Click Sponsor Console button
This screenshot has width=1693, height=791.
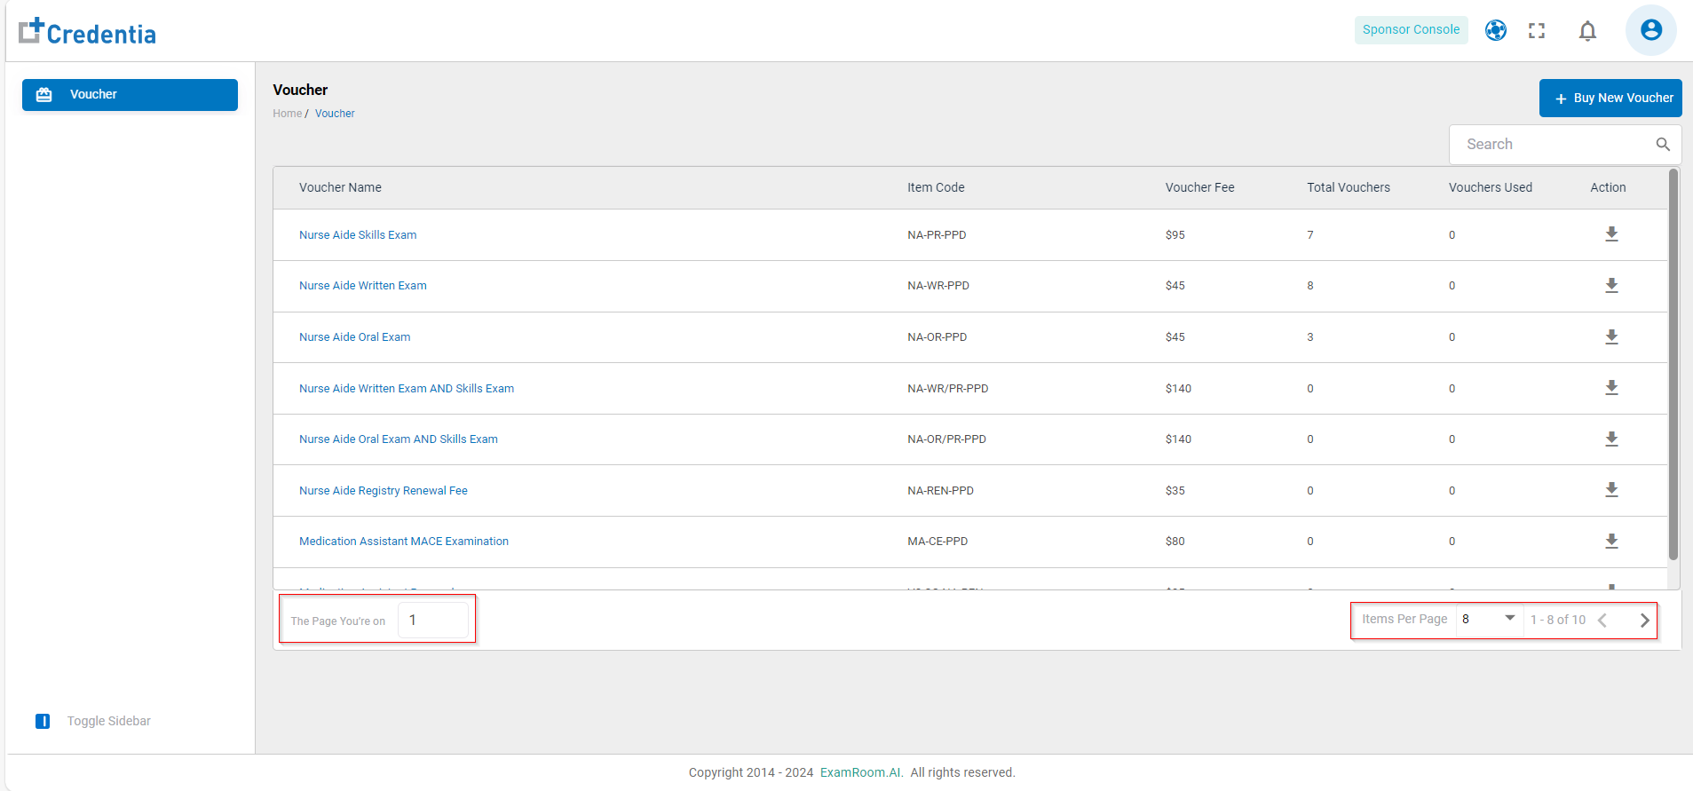(1411, 29)
